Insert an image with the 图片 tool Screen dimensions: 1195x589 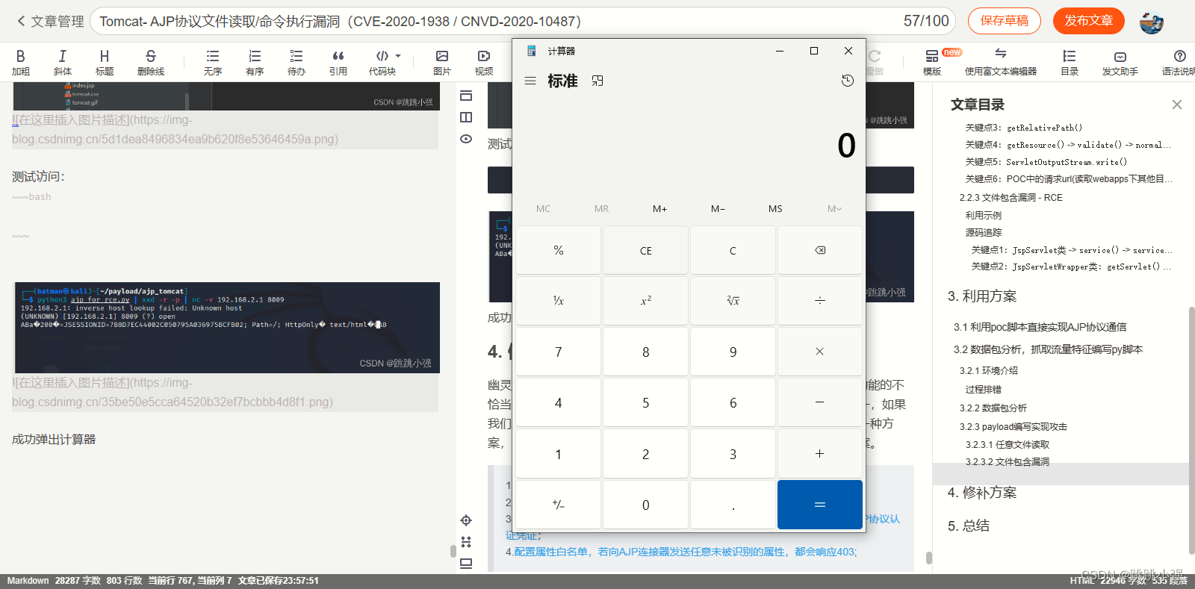(442, 63)
